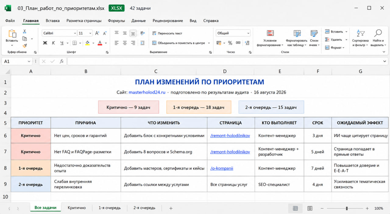
Task: Expand the fill color dropdown arrow
Action: coord(94,43)
